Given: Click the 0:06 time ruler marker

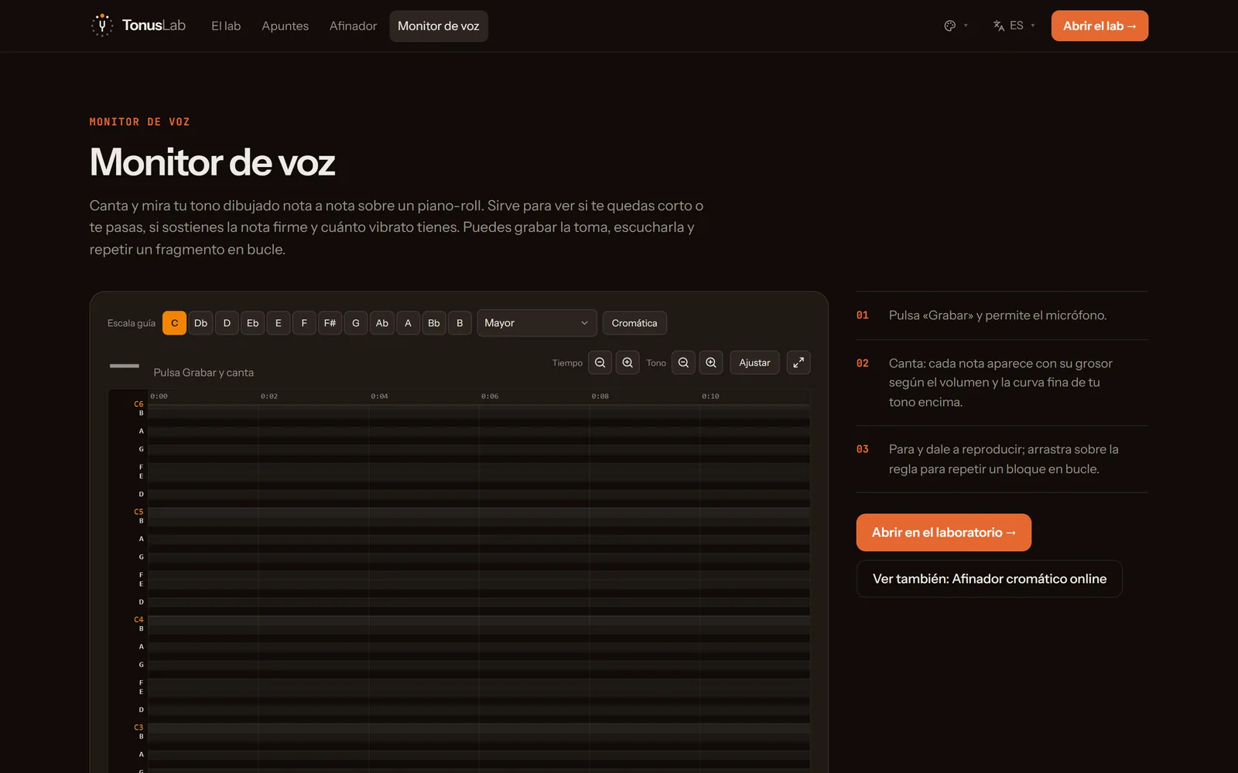Looking at the screenshot, I should point(490,396).
